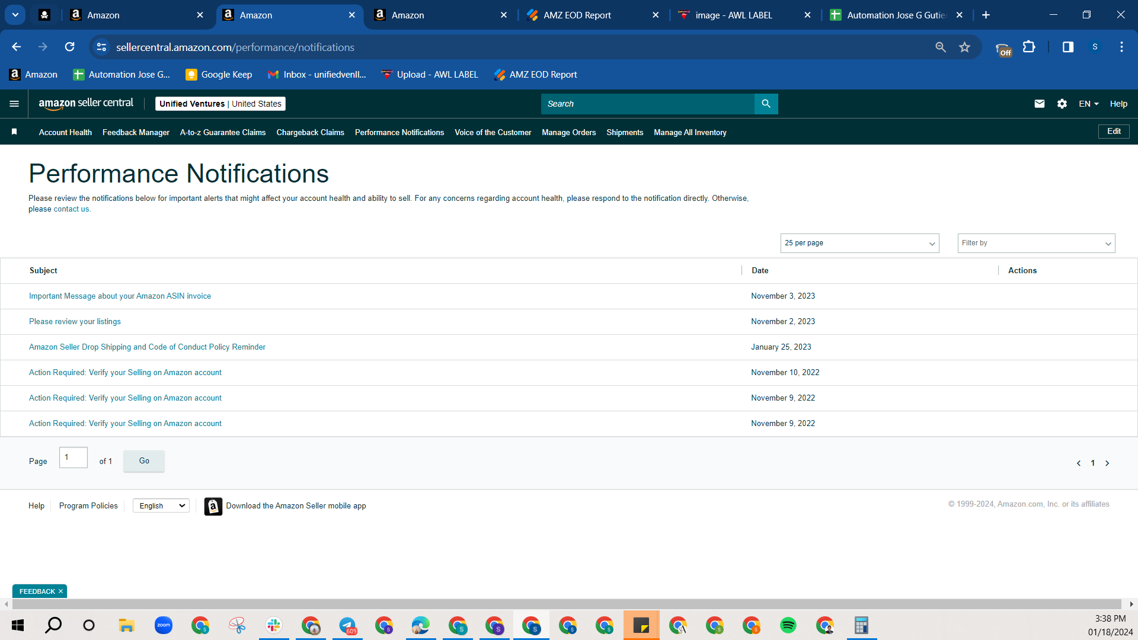The width and height of the screenshot is (1138, 640).
Task: Click the tab search dropdown arrow
Action: 15,15
